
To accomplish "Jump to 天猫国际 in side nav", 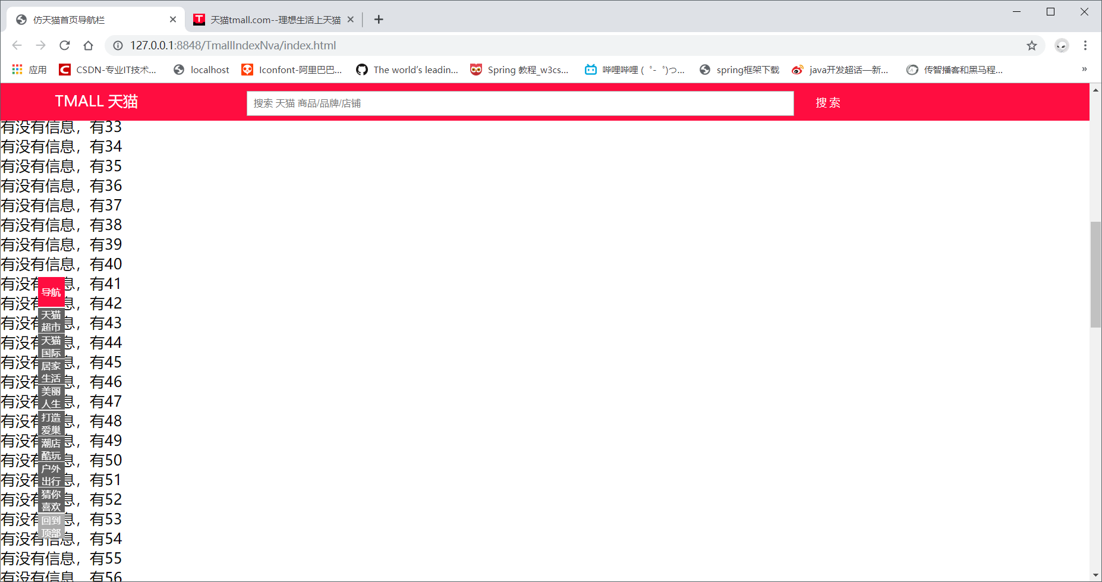I will click(x=51, y=347).
